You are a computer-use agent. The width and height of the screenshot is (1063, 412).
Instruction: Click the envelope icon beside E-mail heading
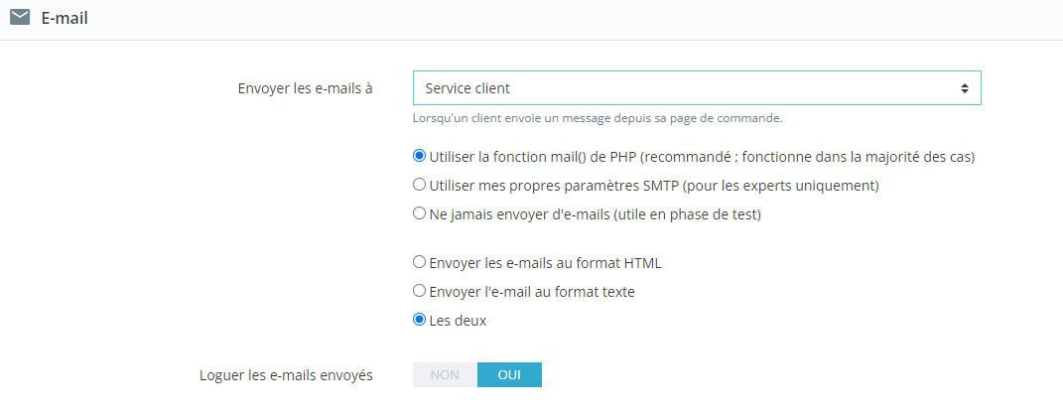[20, 17]
